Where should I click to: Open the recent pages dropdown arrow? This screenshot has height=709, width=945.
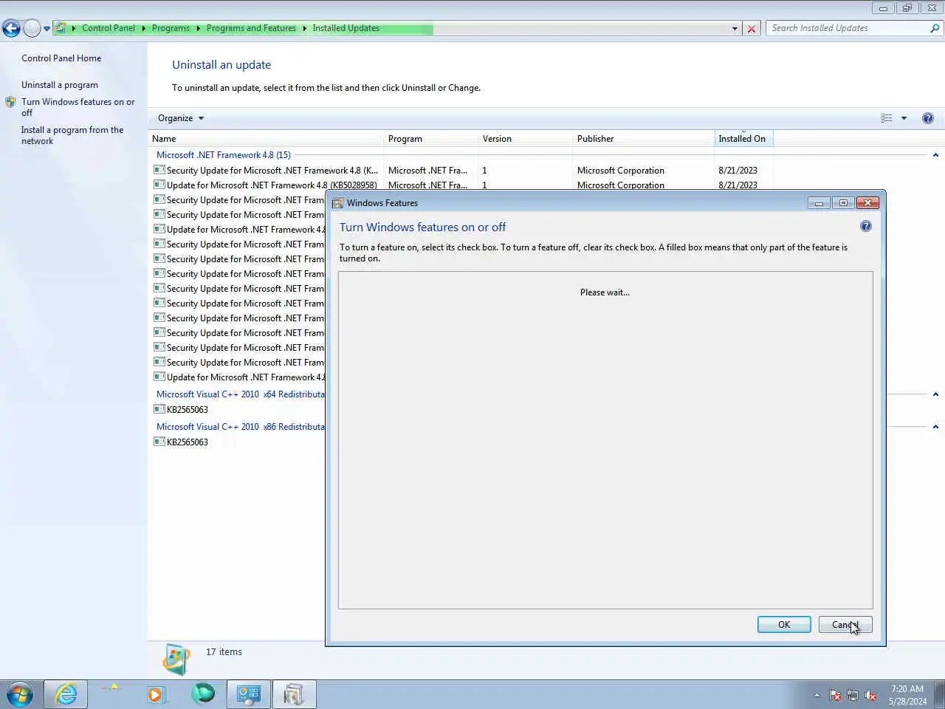pyautogui.click(x=47, y=29)
